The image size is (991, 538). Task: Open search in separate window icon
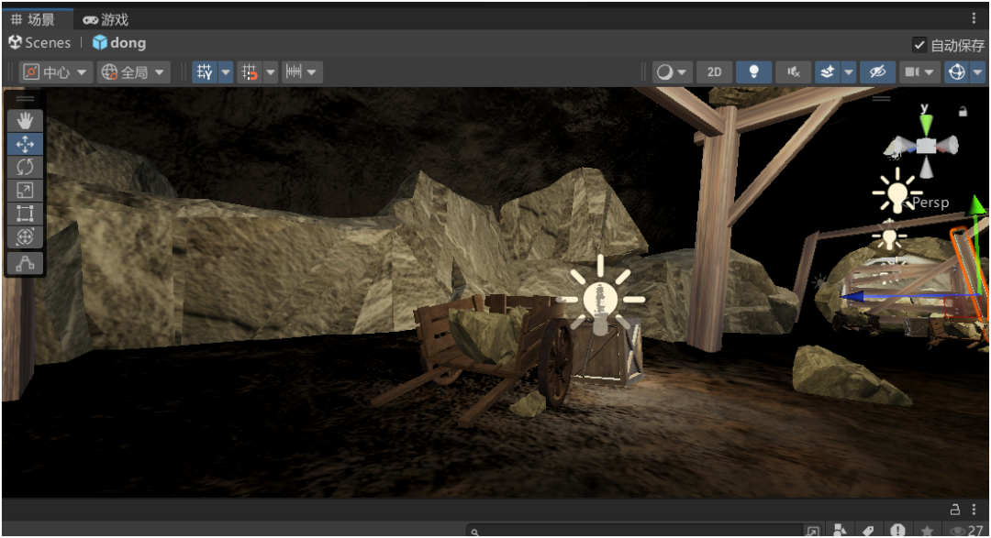[x=813, y=531]
